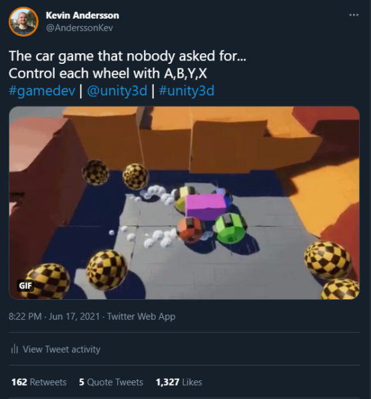Show the 5 Quote Tweets list
This screenshot has height=399, width=371.
pyautogui.click(x=111, y=382)
